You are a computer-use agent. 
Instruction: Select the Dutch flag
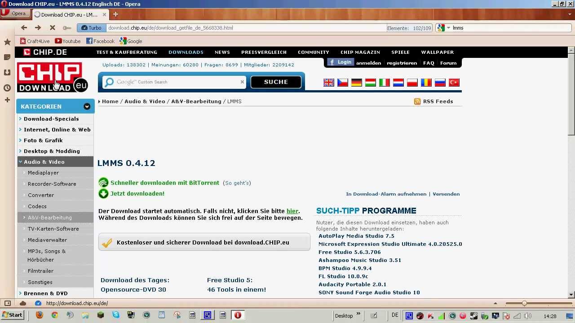(398, 83)
